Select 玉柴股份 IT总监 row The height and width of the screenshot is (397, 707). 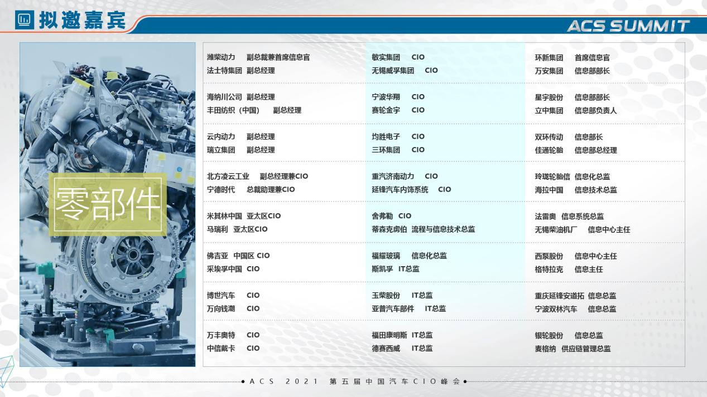(402, 296)
